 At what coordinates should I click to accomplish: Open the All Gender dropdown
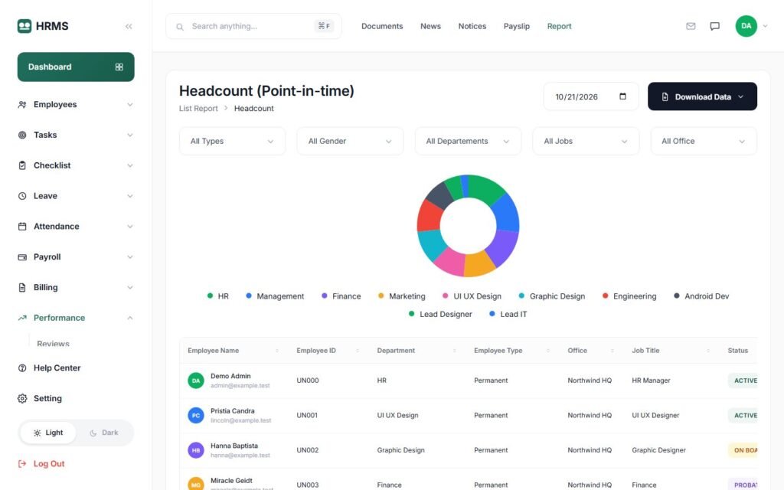[350, 142]
